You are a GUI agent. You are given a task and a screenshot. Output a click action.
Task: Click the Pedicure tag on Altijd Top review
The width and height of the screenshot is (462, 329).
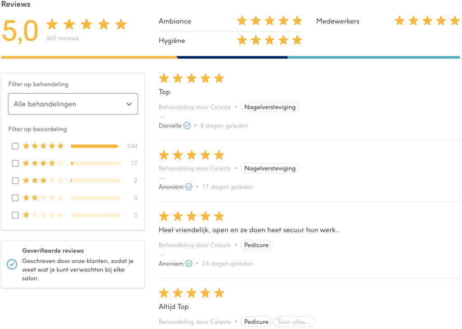coord(256,322)
